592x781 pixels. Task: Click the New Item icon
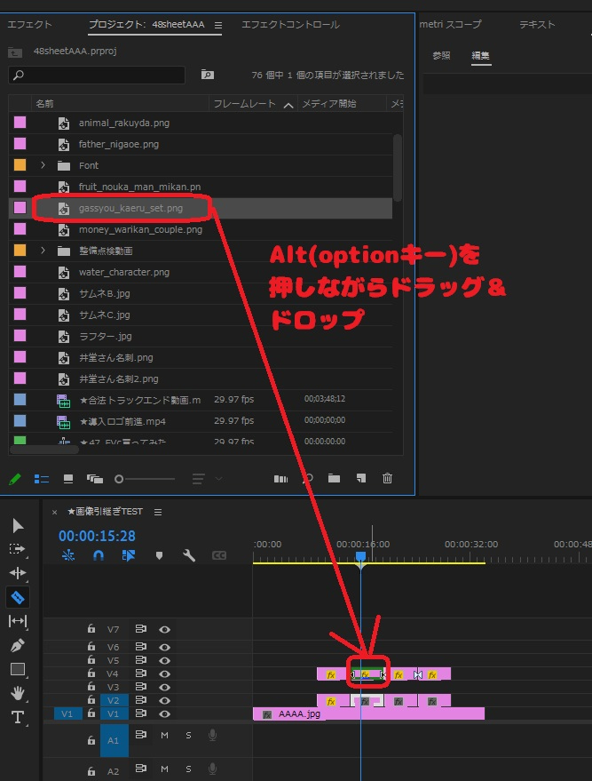pos(361,478)
